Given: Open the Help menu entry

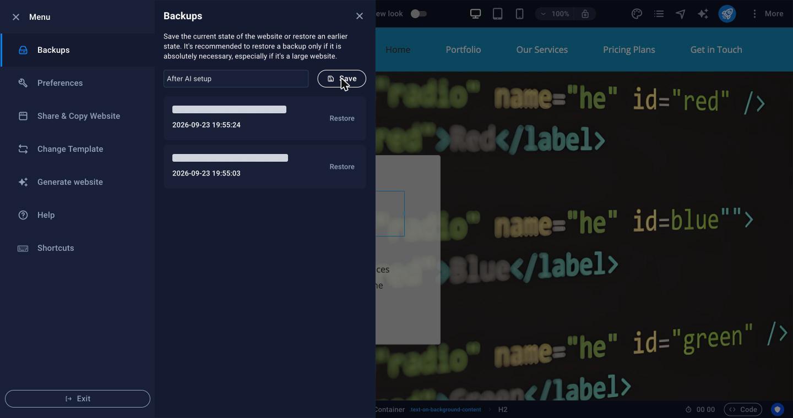Looking at the screenshot, I should (78, 215).
